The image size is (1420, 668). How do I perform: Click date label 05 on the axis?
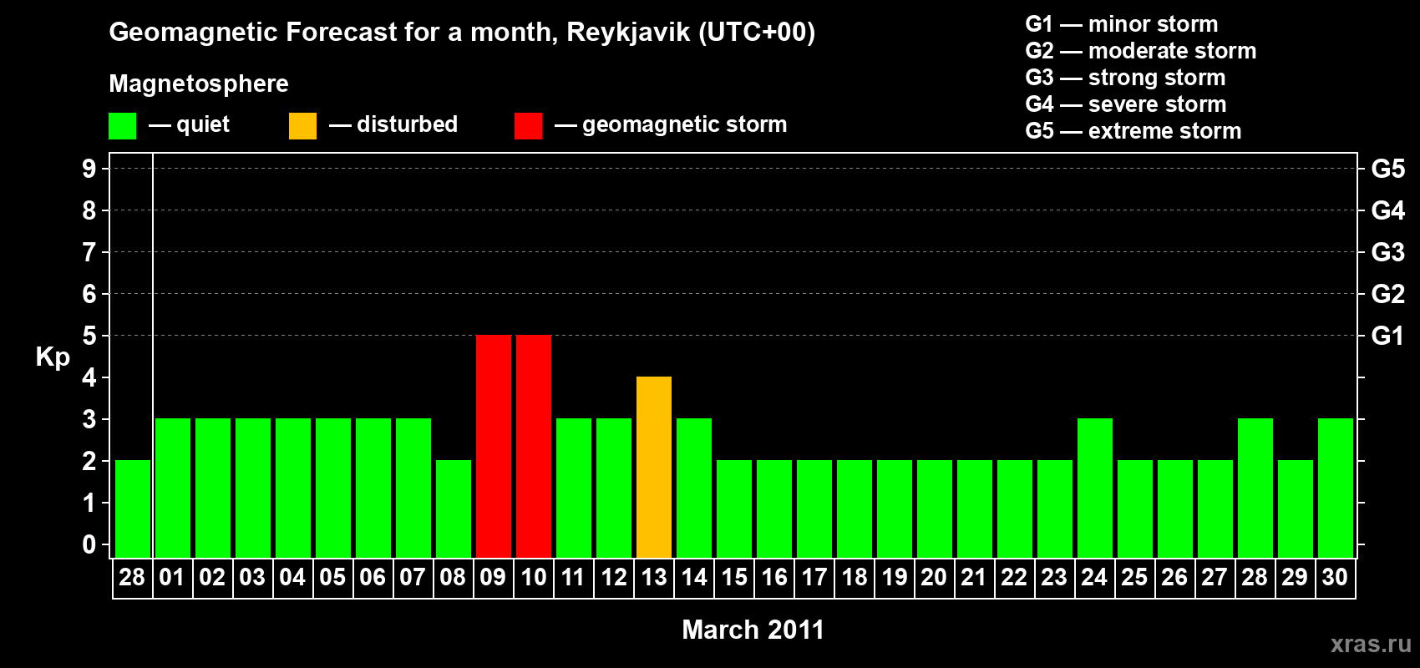[x=332, y=578]
